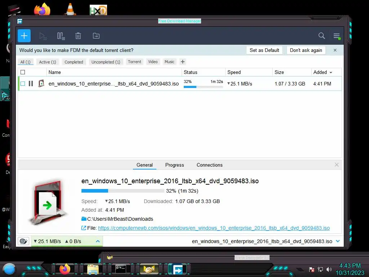Filter by Video downloads
Image resolution: width=369 pixels, height=277 pixels.
click(x=153, y=62)
